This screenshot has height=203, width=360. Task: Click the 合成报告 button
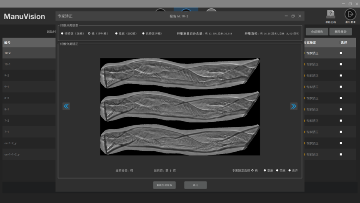point(317,32)
